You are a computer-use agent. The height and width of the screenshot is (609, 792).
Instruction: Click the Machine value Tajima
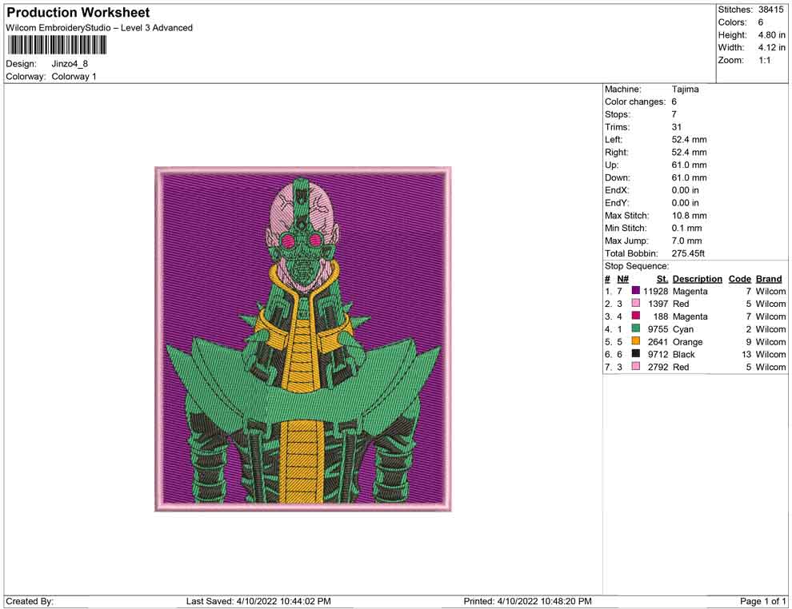click(685, 90)
